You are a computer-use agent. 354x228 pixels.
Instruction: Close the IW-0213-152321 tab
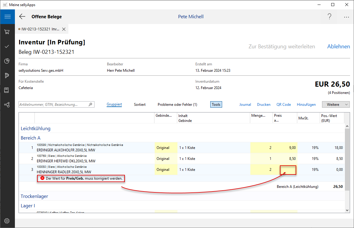tap(64, 29)
